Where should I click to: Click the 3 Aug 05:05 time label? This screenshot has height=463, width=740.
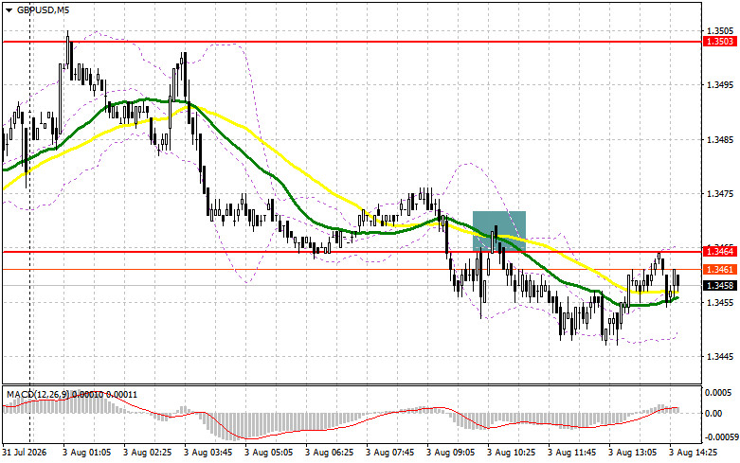tap(269, 453)
